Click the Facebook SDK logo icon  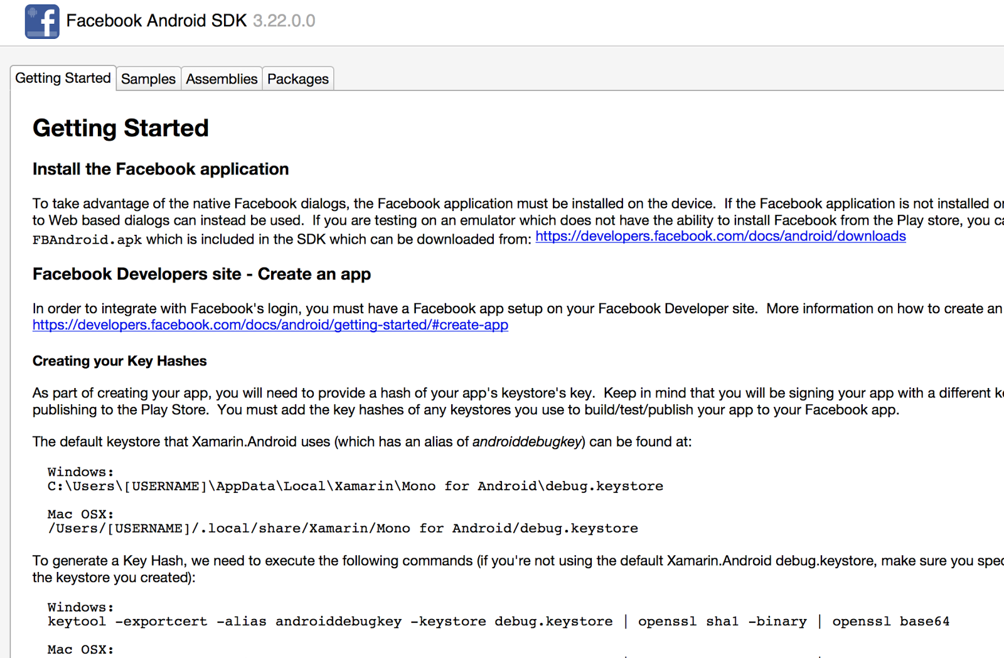[x=41, y=21]
